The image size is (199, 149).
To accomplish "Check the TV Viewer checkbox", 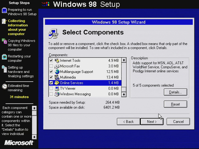I will click(x=51, y=88).
